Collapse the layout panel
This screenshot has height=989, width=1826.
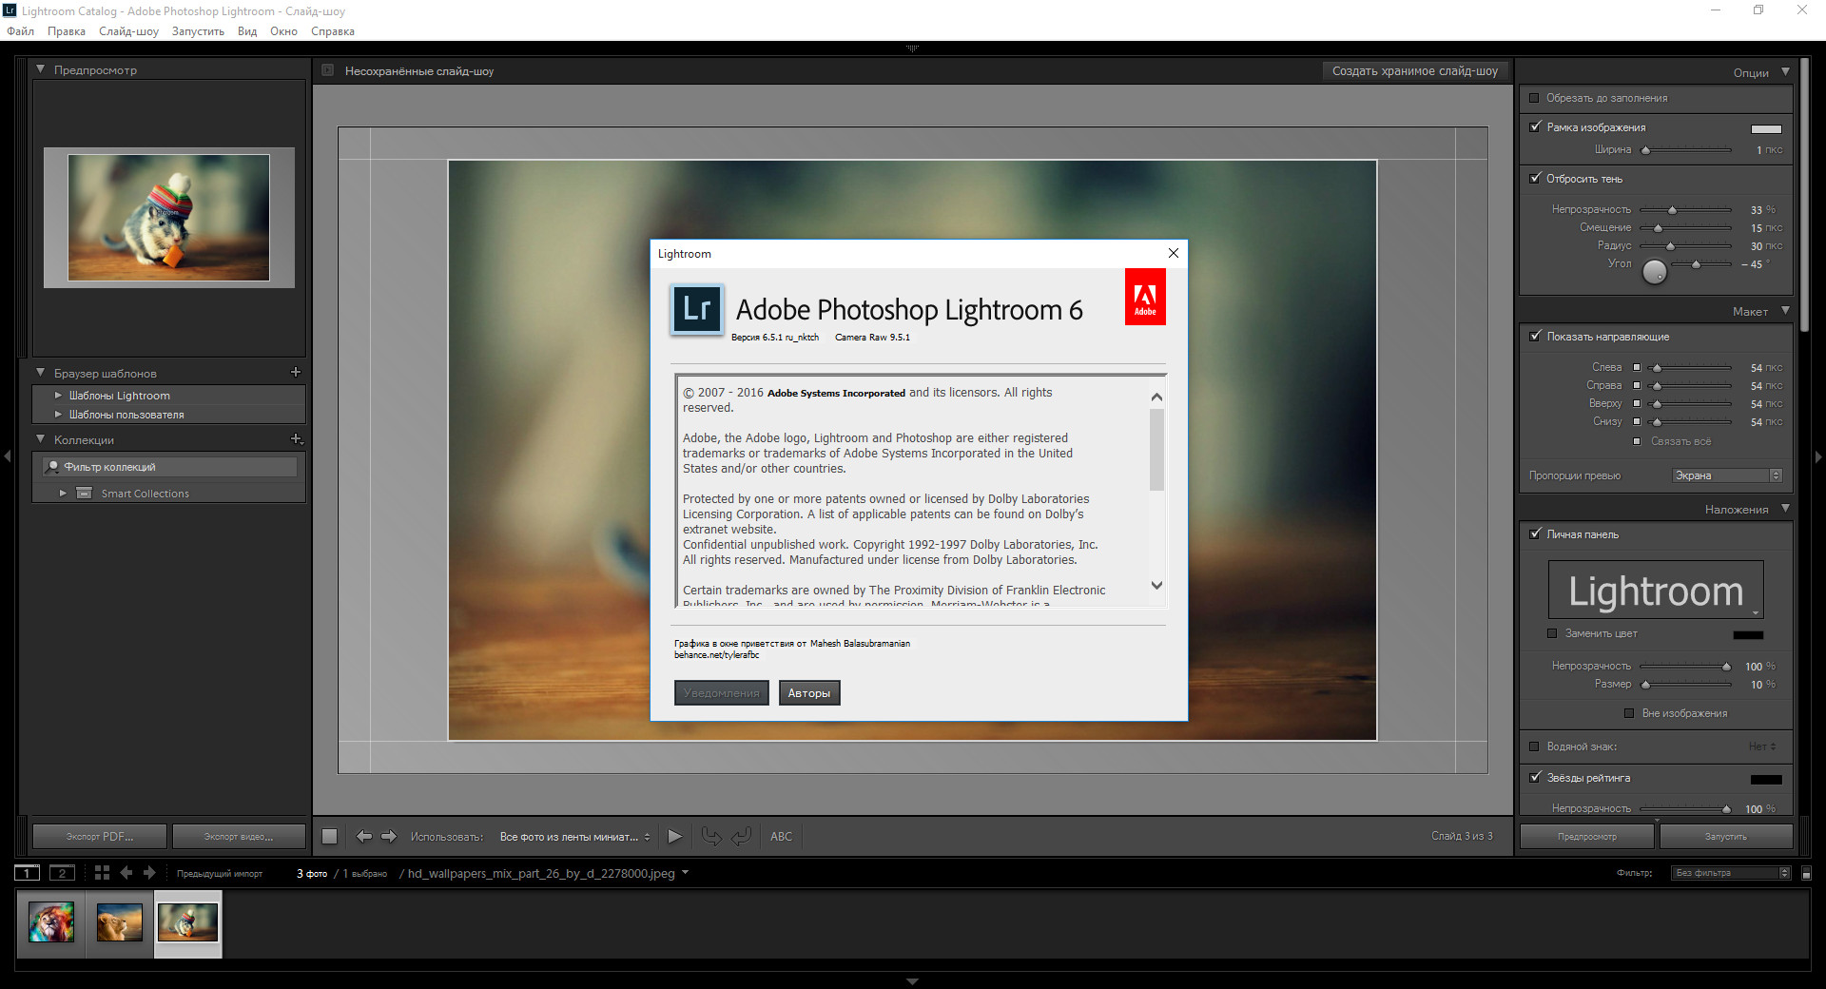[1785, 311]
